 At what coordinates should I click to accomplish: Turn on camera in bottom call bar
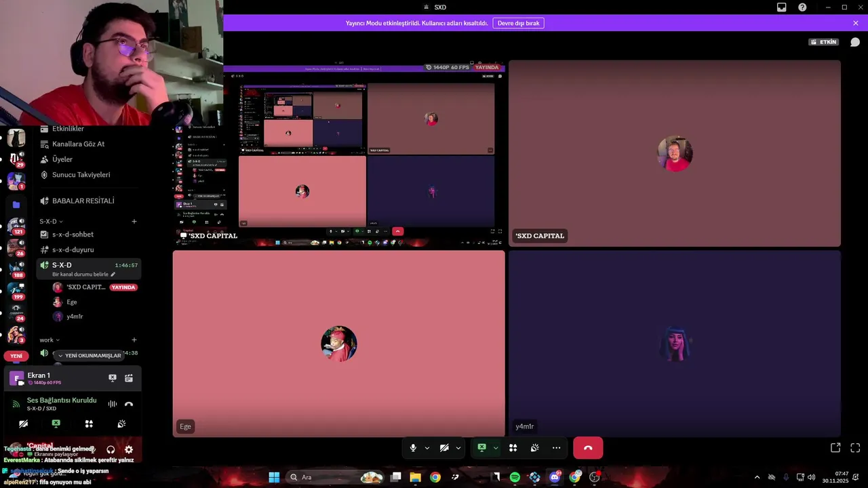pyautogui.click(x=444, y=448)
